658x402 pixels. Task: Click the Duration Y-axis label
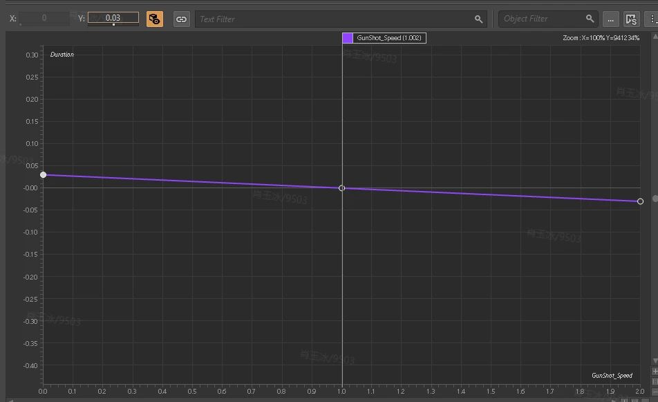[62, 55]
